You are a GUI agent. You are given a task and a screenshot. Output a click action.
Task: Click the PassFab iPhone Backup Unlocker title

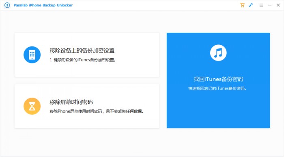43,5
